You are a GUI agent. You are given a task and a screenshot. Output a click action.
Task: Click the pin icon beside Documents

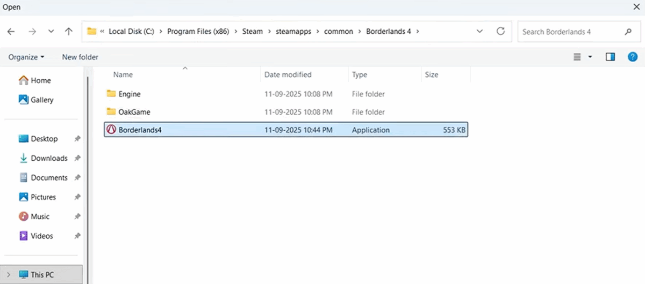(77, 177)
